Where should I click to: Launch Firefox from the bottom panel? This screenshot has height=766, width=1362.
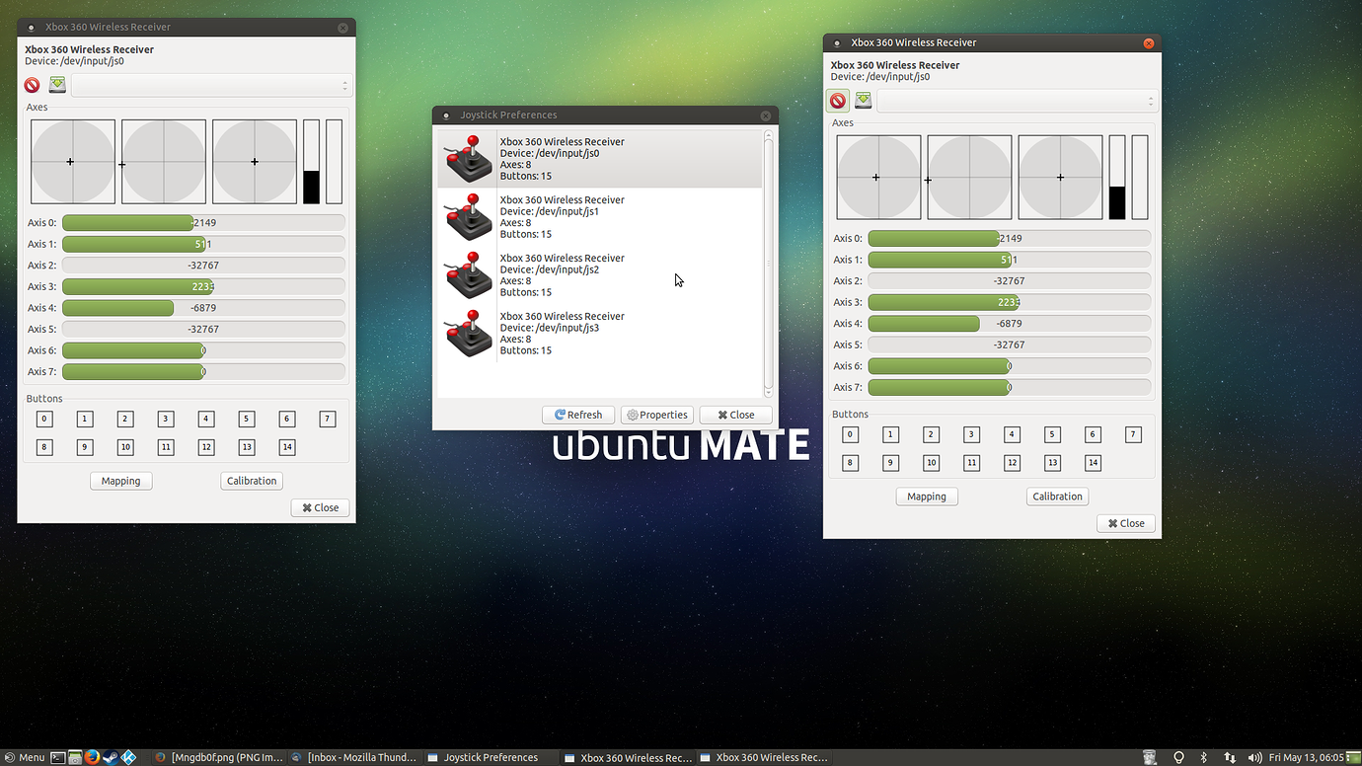(92, 758)
